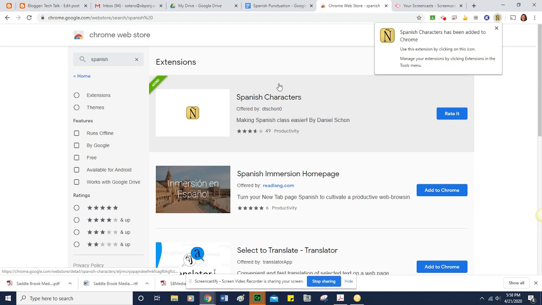Click the Rate it button

point(452,114)
